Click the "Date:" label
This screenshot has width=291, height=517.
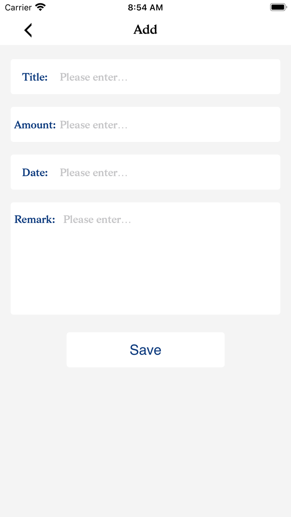tap(35, 172)
